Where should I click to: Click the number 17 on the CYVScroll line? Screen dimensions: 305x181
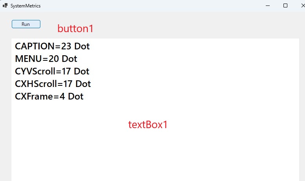click(x=67, y=71)
